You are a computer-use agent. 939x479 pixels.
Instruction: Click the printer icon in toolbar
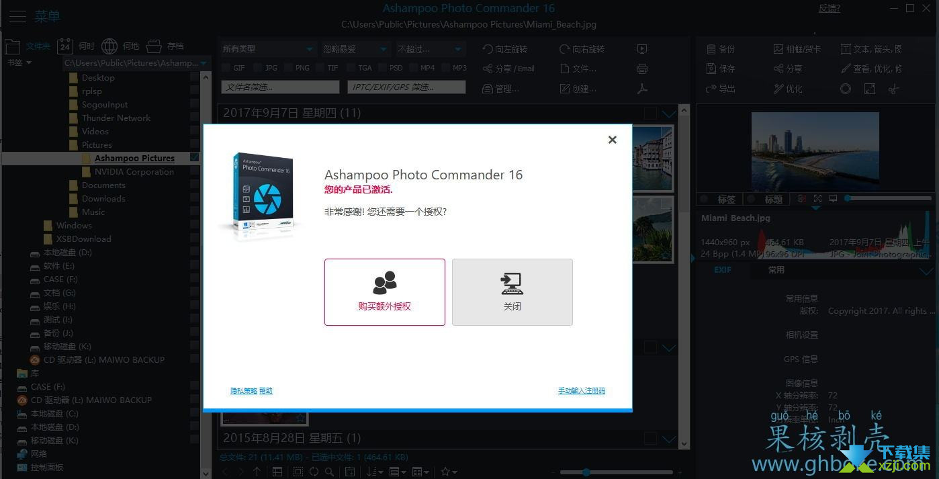coord(642,69)
